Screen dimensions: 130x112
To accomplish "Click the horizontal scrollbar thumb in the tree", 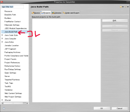I will pyautogui.click(x=13, y=103).
